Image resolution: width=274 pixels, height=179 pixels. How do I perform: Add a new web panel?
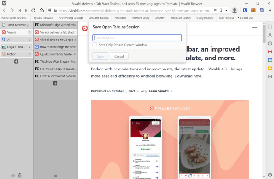270,76
